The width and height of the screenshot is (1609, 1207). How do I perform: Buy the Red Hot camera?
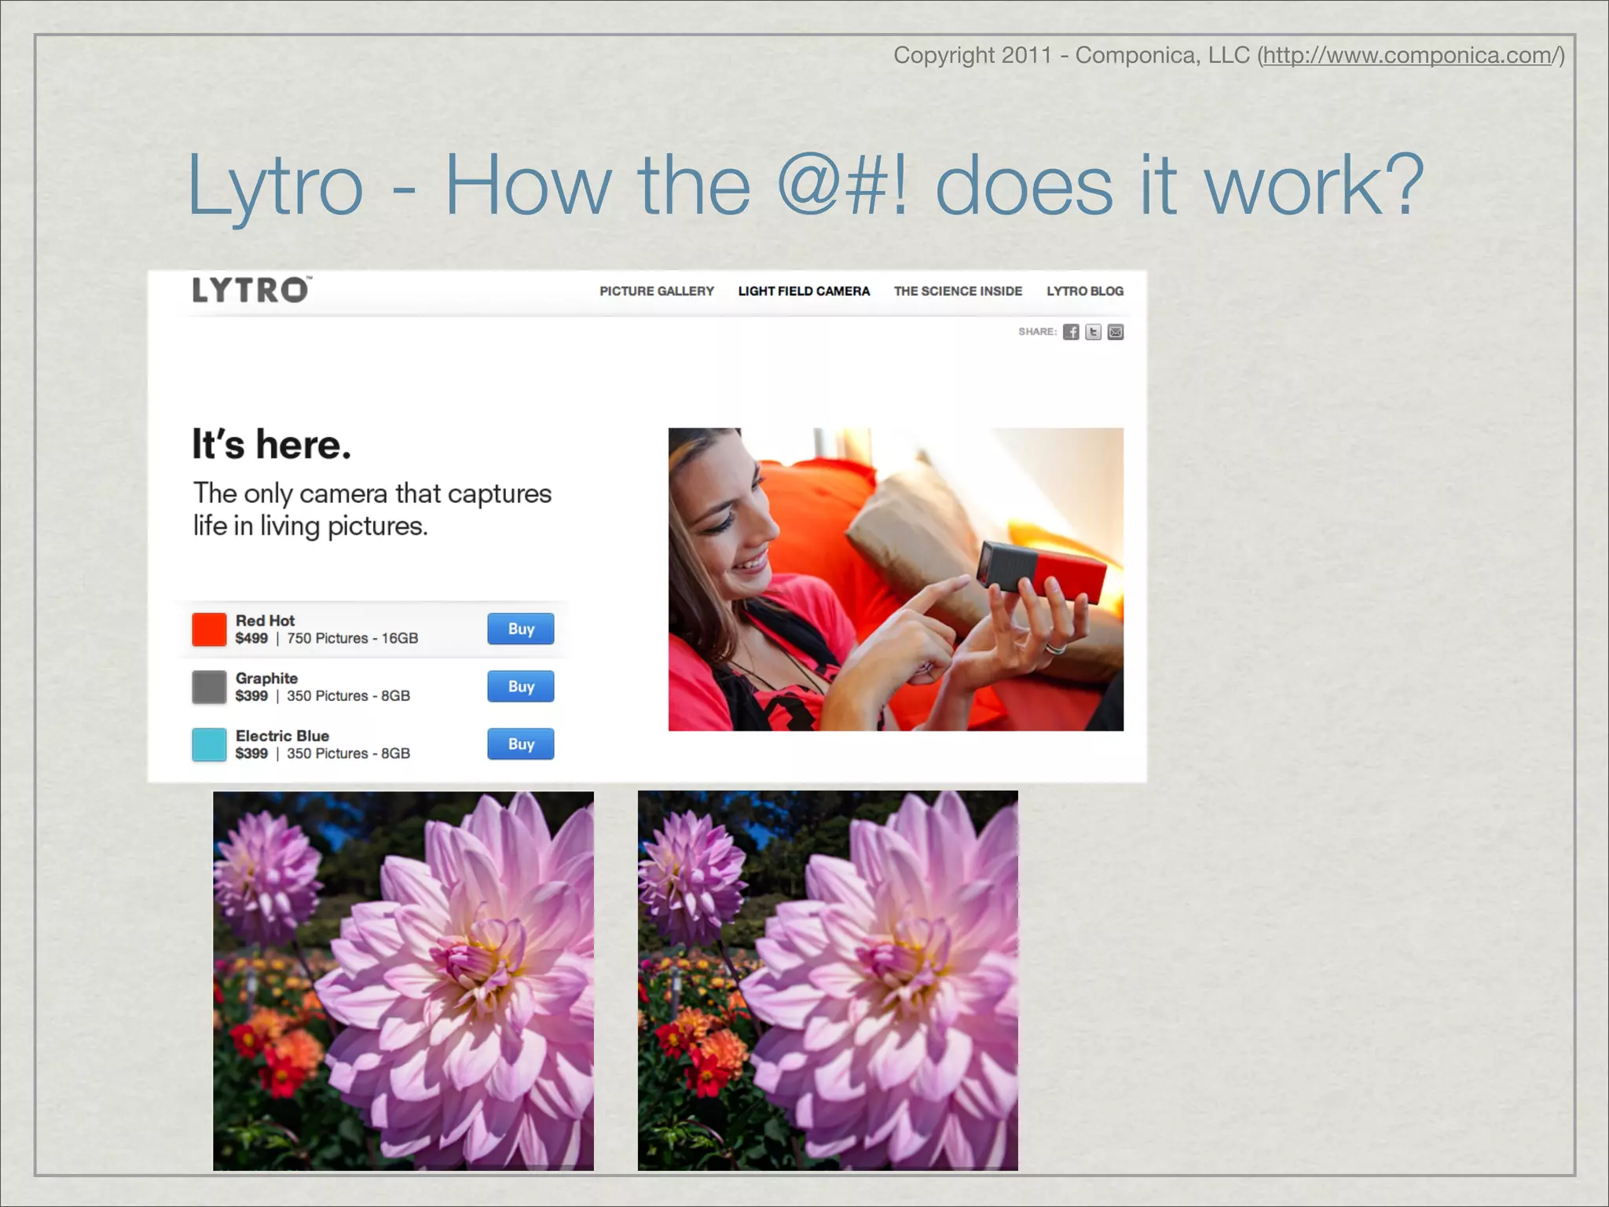tap(521, 629)
